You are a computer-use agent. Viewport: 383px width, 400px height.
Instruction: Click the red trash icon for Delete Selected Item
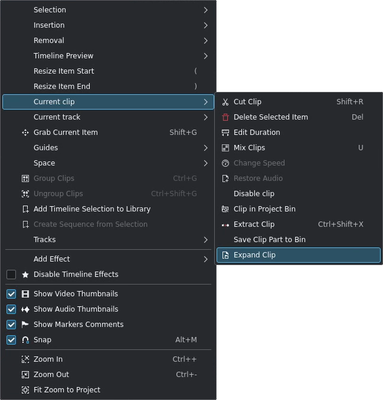click(x=225, y=117)
